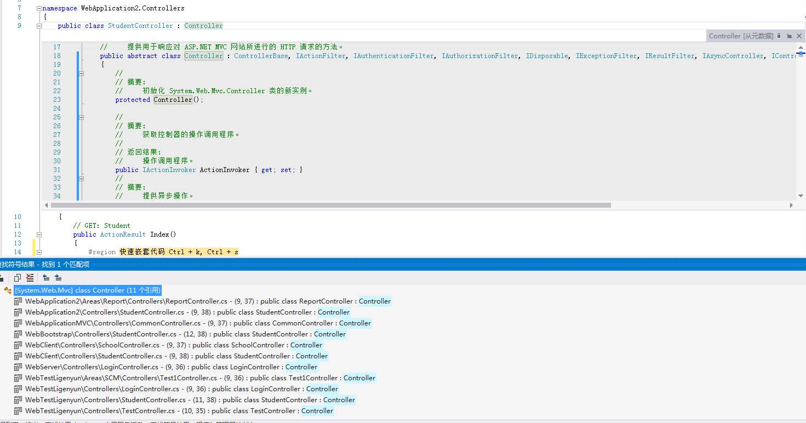Click file icon of WebBootstrap StudentController.cs result
Image resolution: width=806 pixels, height=423 pixels.
coord(18,334)
